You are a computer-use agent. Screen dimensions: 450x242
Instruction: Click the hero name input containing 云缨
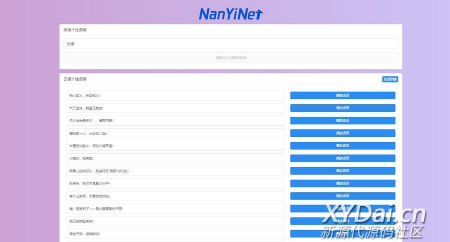point(230,44)
